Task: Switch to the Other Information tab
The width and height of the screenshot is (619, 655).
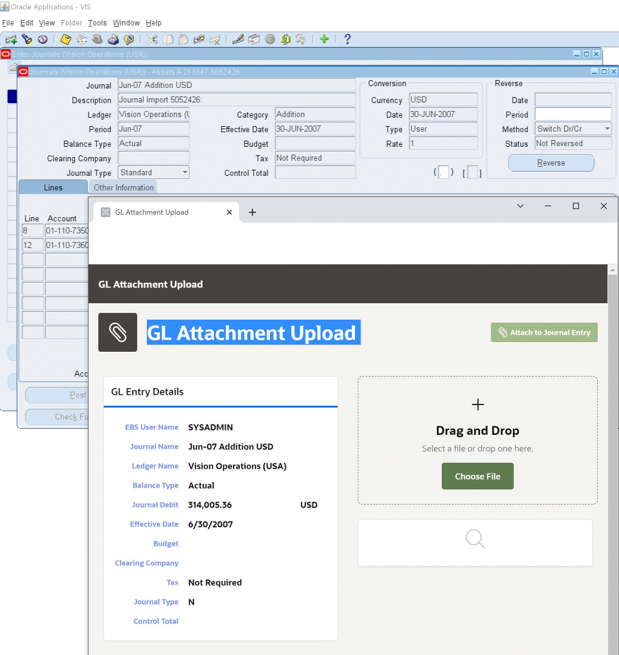Action: click(x=123, y=187)
